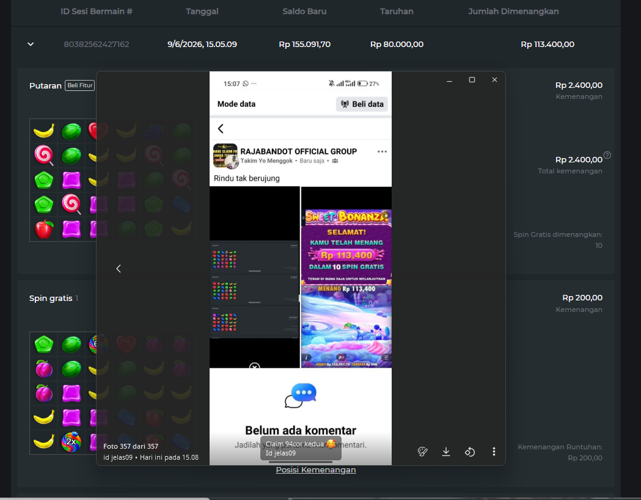Click the chat bubbles comment icon
Screen dimensions: 641x500
[301, 396]
